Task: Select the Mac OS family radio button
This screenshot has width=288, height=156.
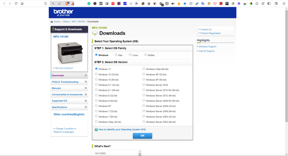Action: (x=116, y=55)
